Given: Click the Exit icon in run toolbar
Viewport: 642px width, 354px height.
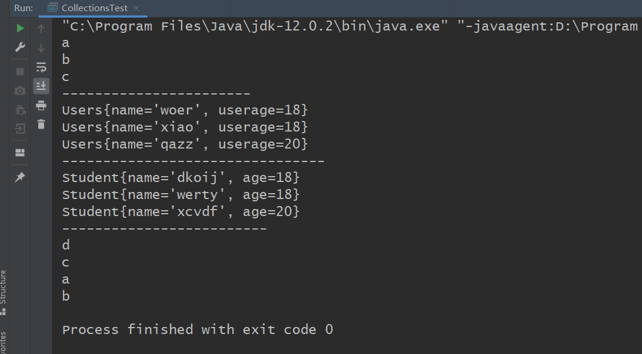Looking at the screenshot, I should 20,129.
